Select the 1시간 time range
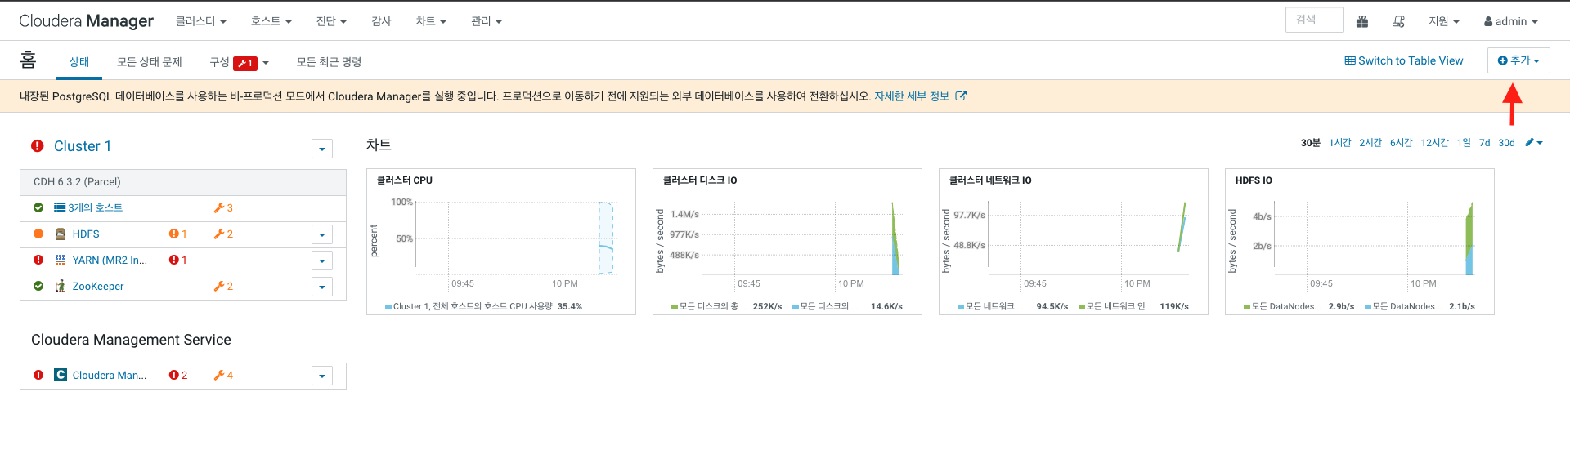This screenshot has height=472, width=1570. coord(1340,143)
